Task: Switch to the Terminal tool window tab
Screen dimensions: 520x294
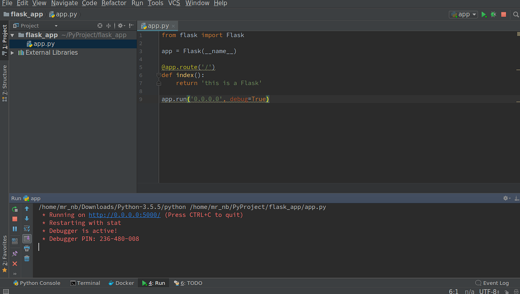Action: click(x=85, y=283)
